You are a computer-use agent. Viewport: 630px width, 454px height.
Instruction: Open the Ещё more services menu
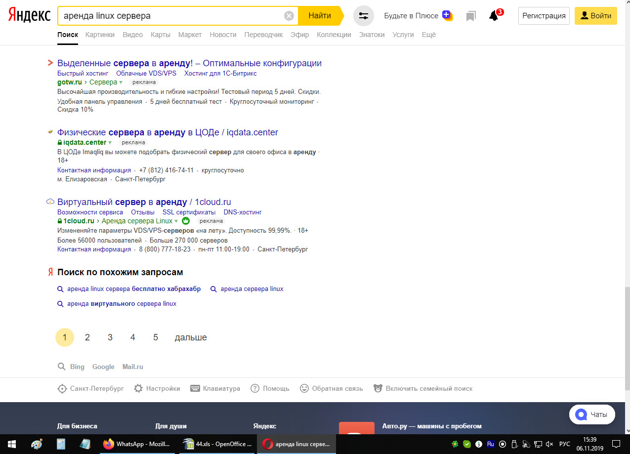429,35
